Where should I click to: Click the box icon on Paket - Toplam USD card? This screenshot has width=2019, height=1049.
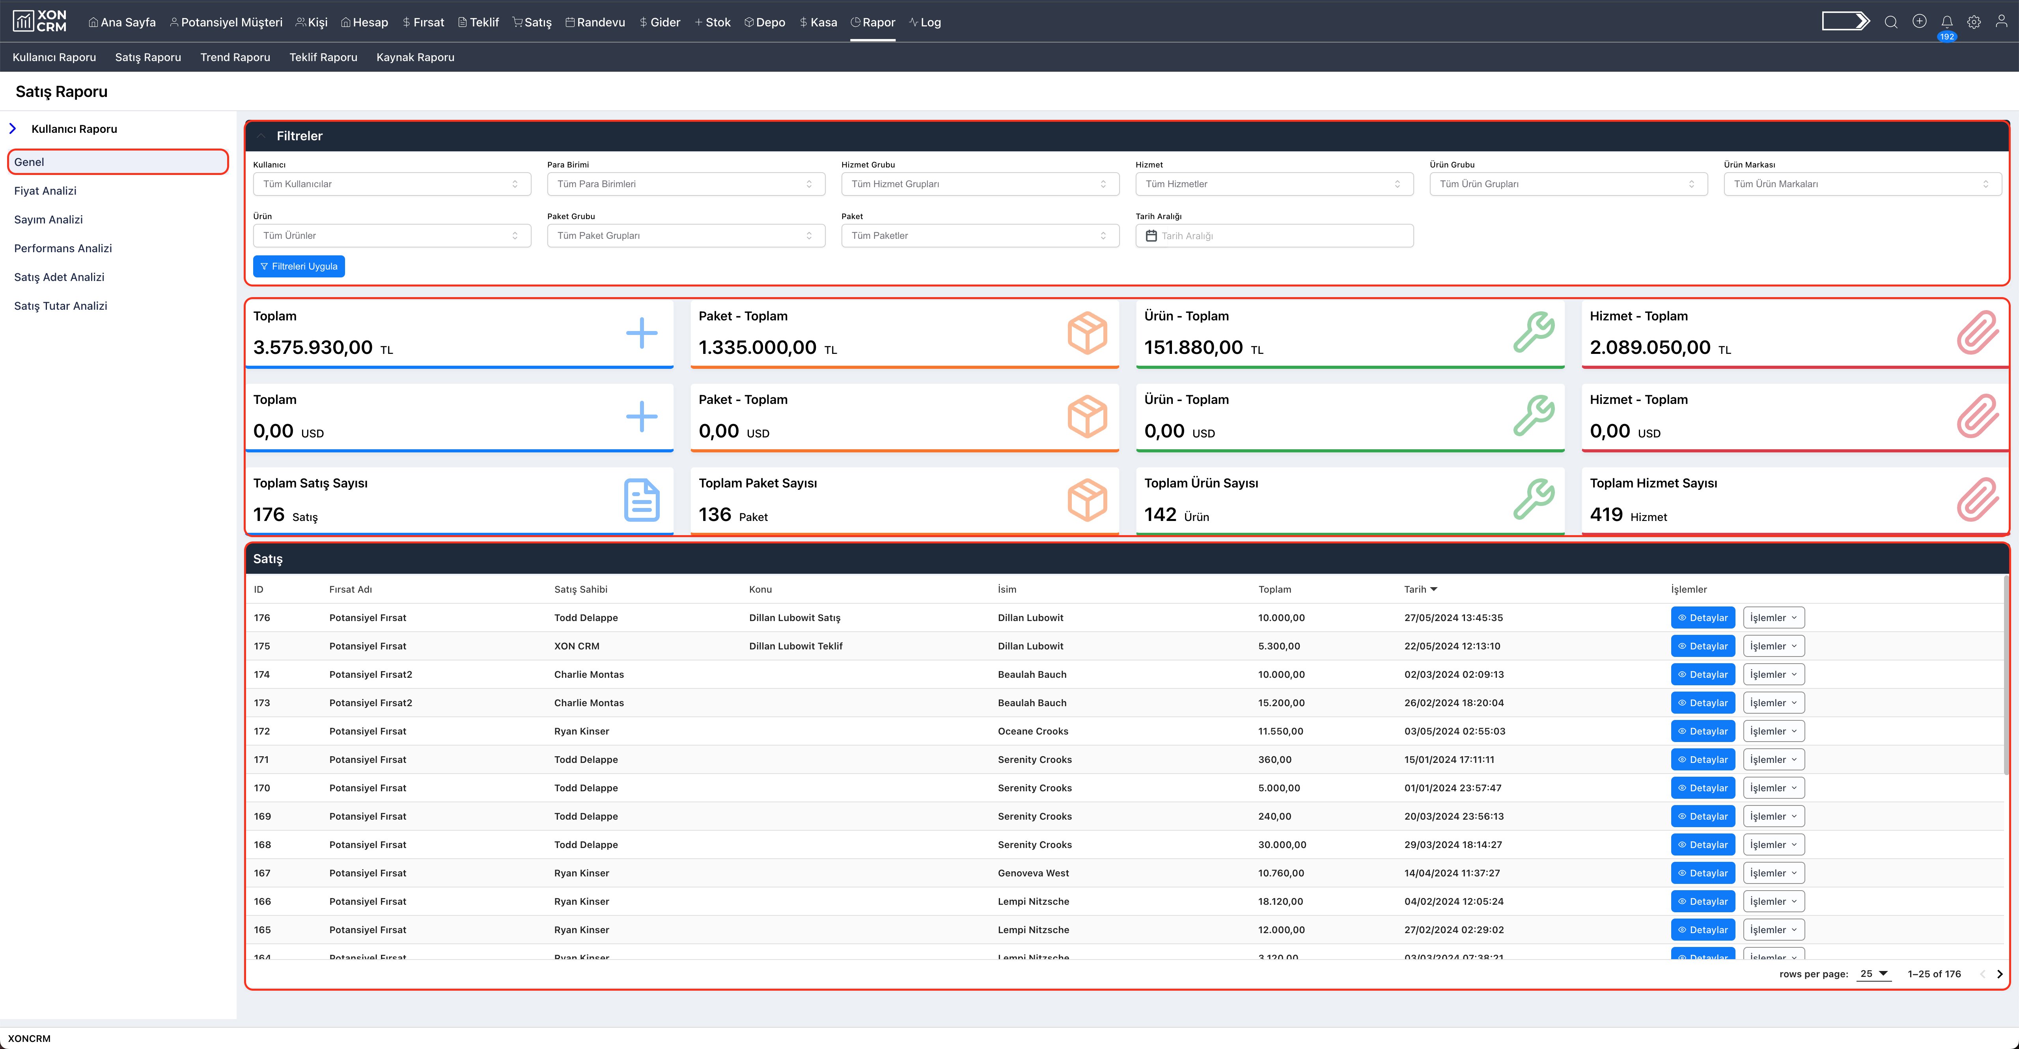1087,416
